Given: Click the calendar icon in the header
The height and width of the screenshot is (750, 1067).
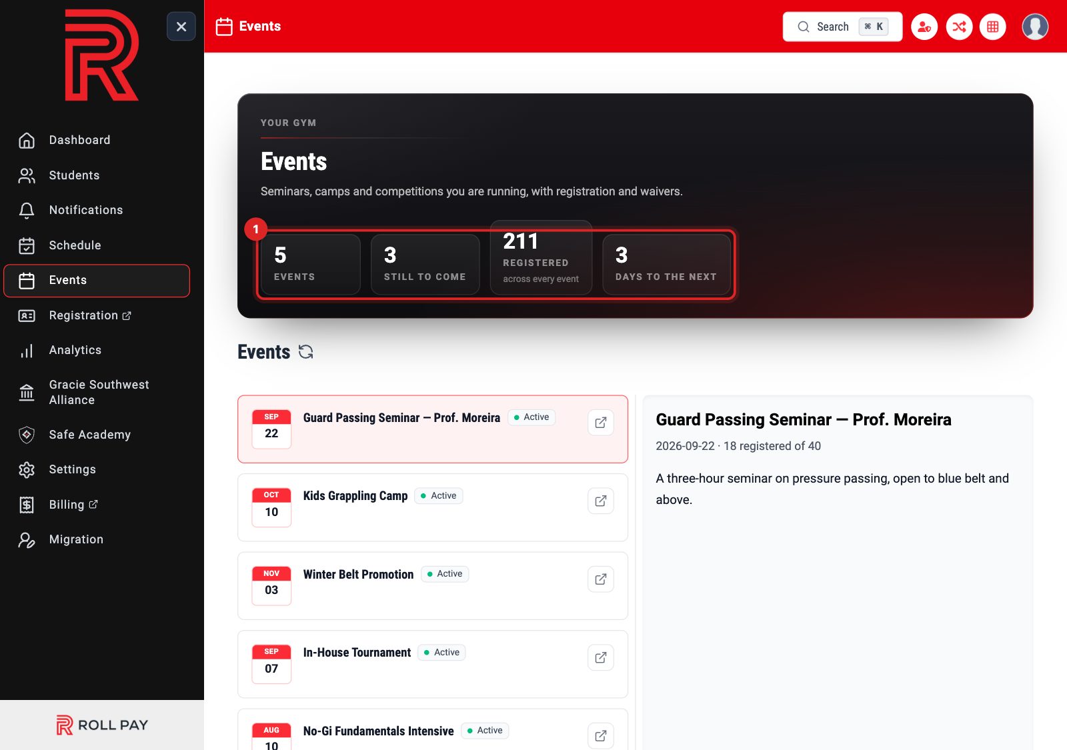Looking at the screenshot, I should click(224, 27).
